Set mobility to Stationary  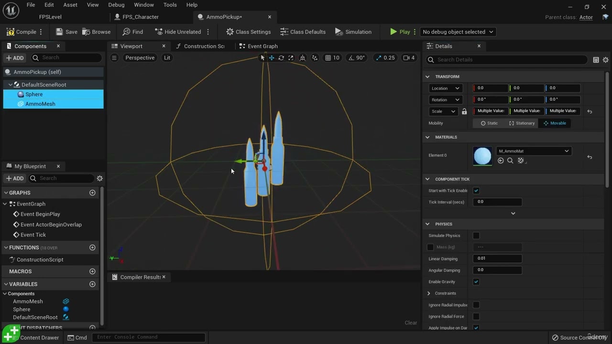tap(522, 123)
